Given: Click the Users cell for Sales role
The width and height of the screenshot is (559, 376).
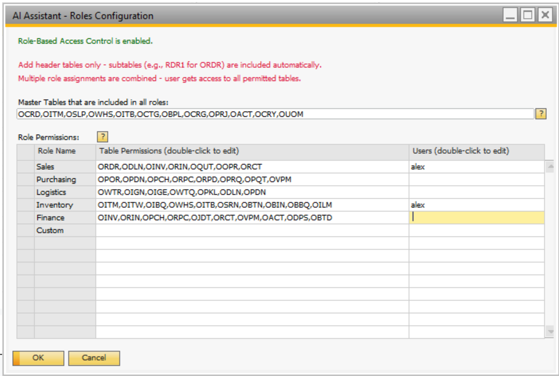Looking at the screenshot, I should (476, 167).
